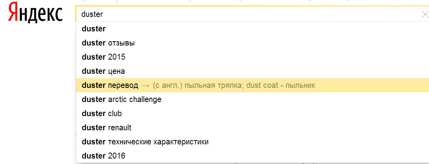The width and height of the screenshot is (429, 164).
Task: Focus the search field containing "duster"
Action: (252, 14)
